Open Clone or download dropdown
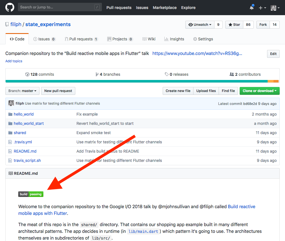The height and width of the screenshot is (241, 285). [260, 91]
